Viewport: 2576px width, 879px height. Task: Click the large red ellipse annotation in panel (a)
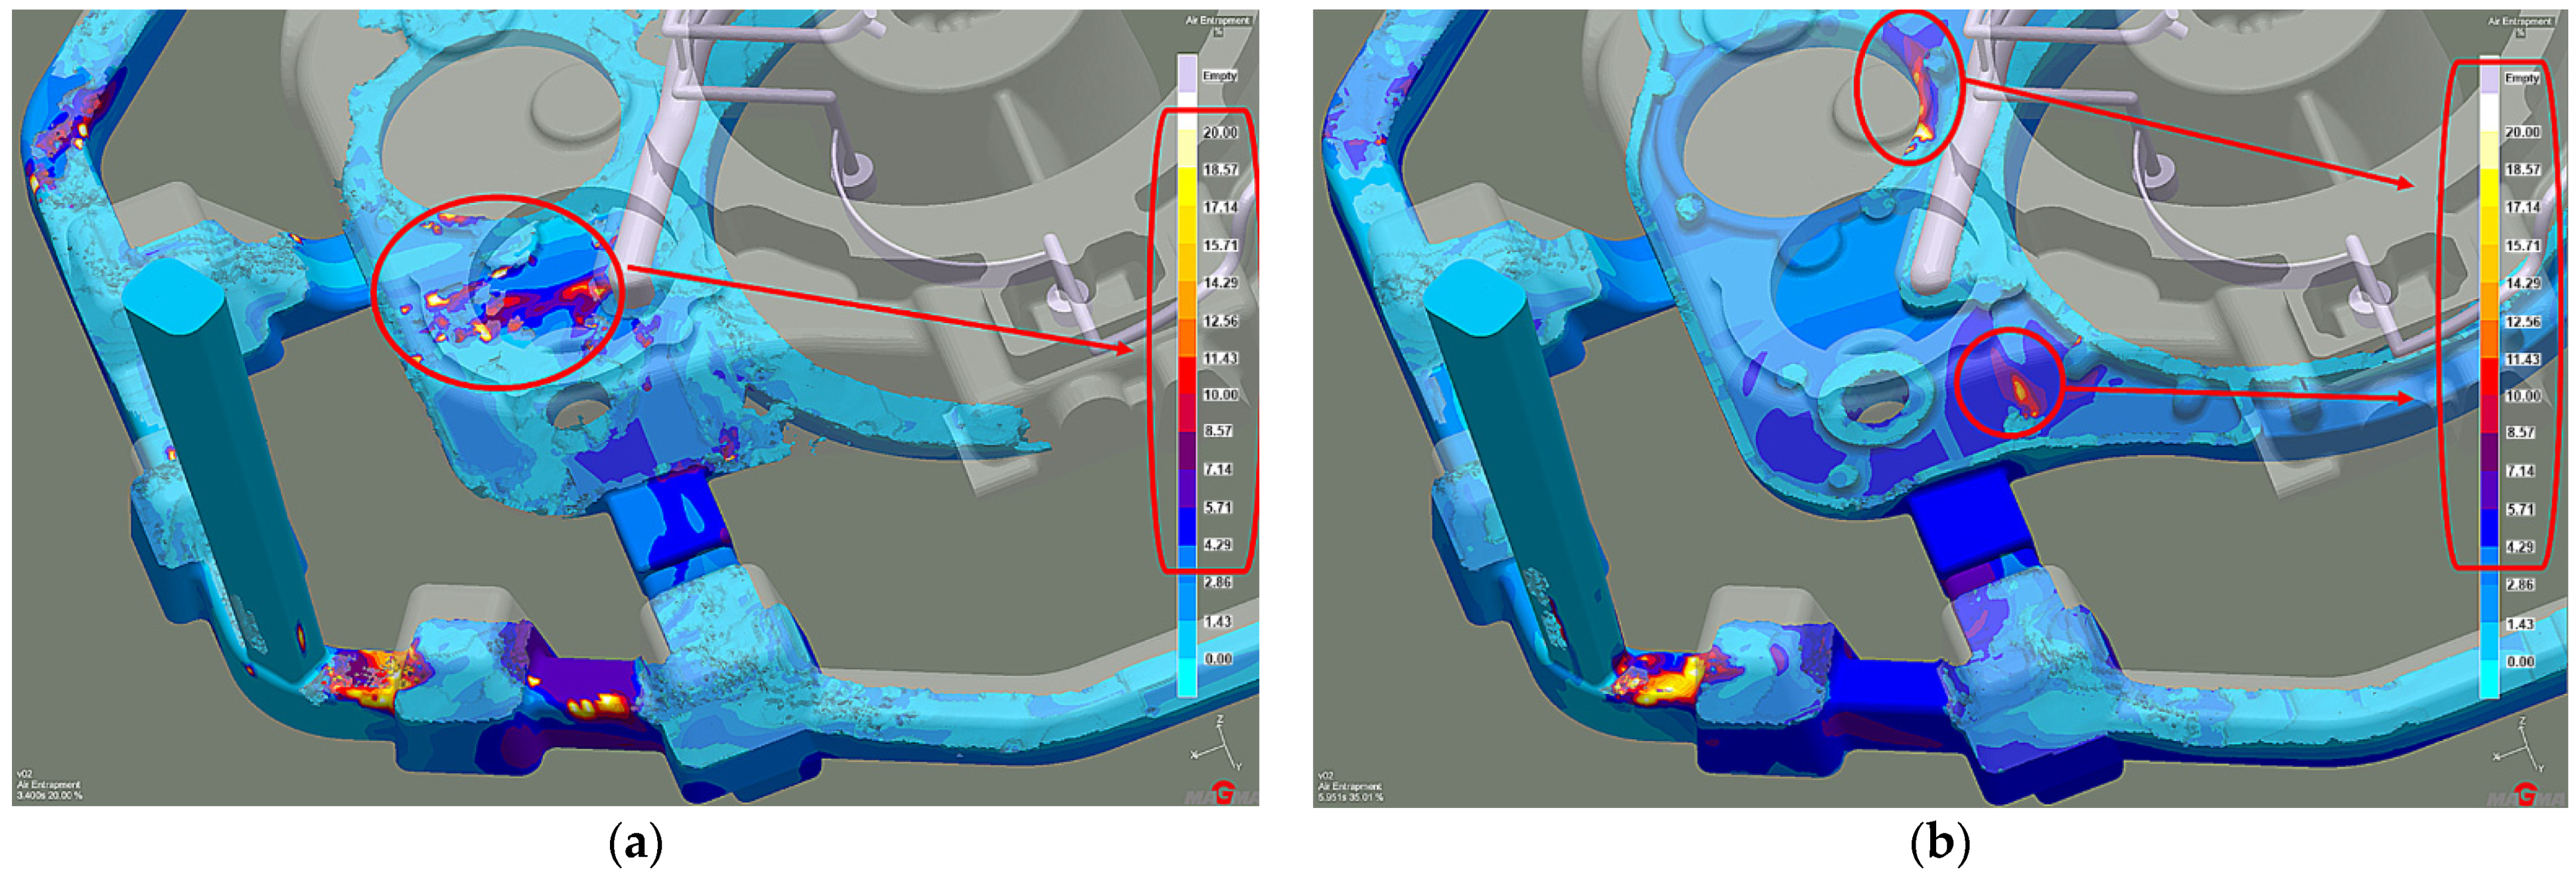498,292
